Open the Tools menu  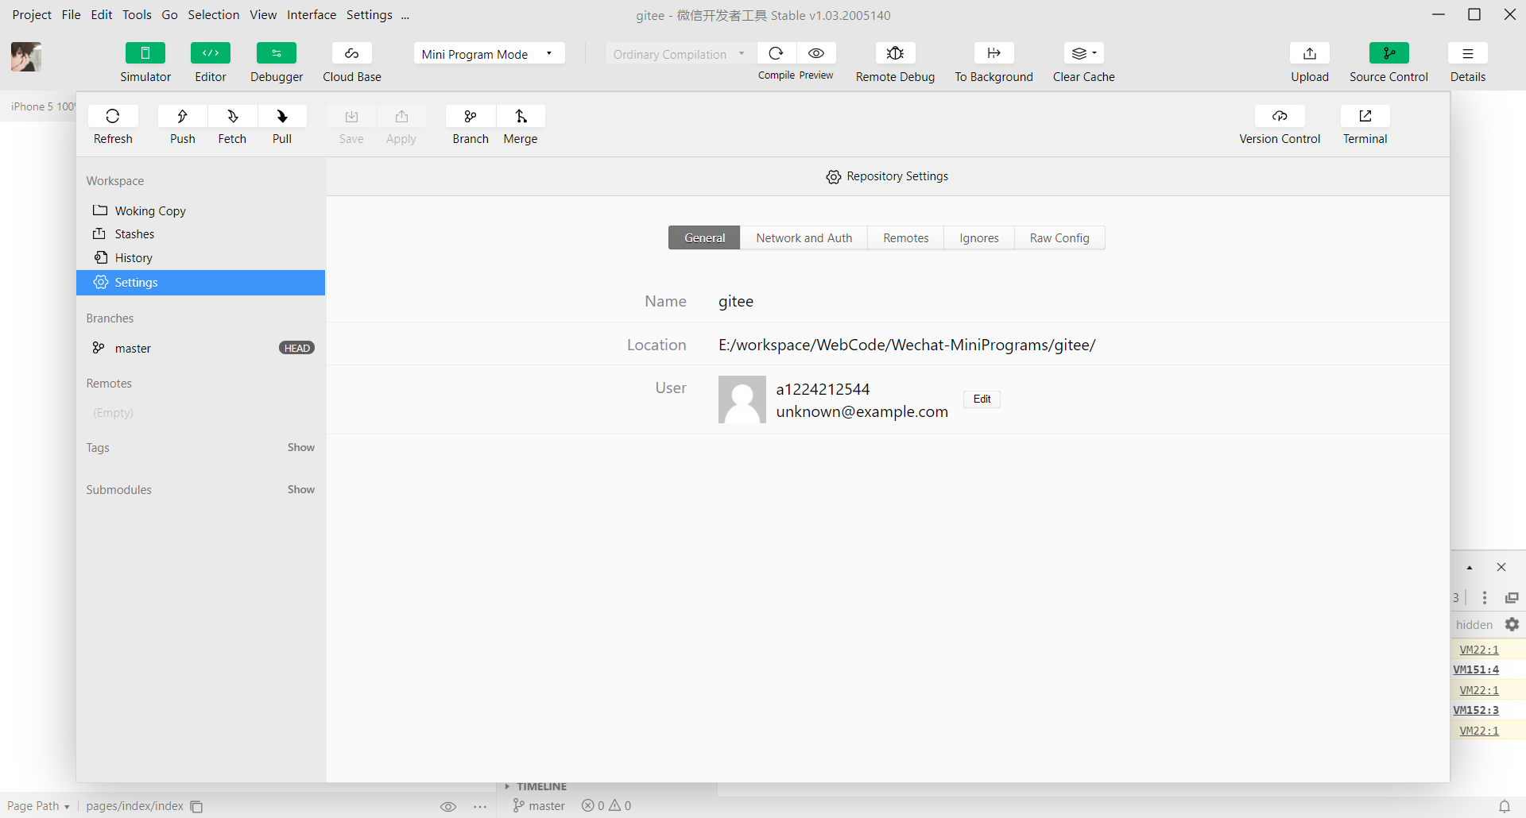[x=137, y=15]
